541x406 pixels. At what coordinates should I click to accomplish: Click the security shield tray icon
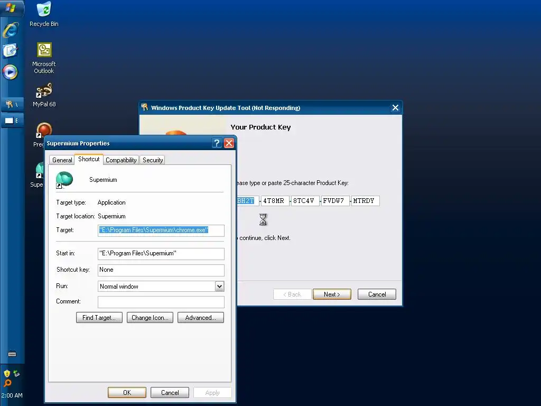click(x=7, y=374)
